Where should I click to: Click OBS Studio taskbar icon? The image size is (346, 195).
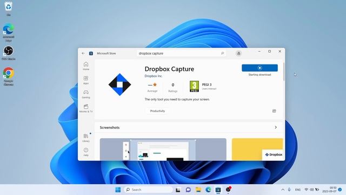pos(228,190)
